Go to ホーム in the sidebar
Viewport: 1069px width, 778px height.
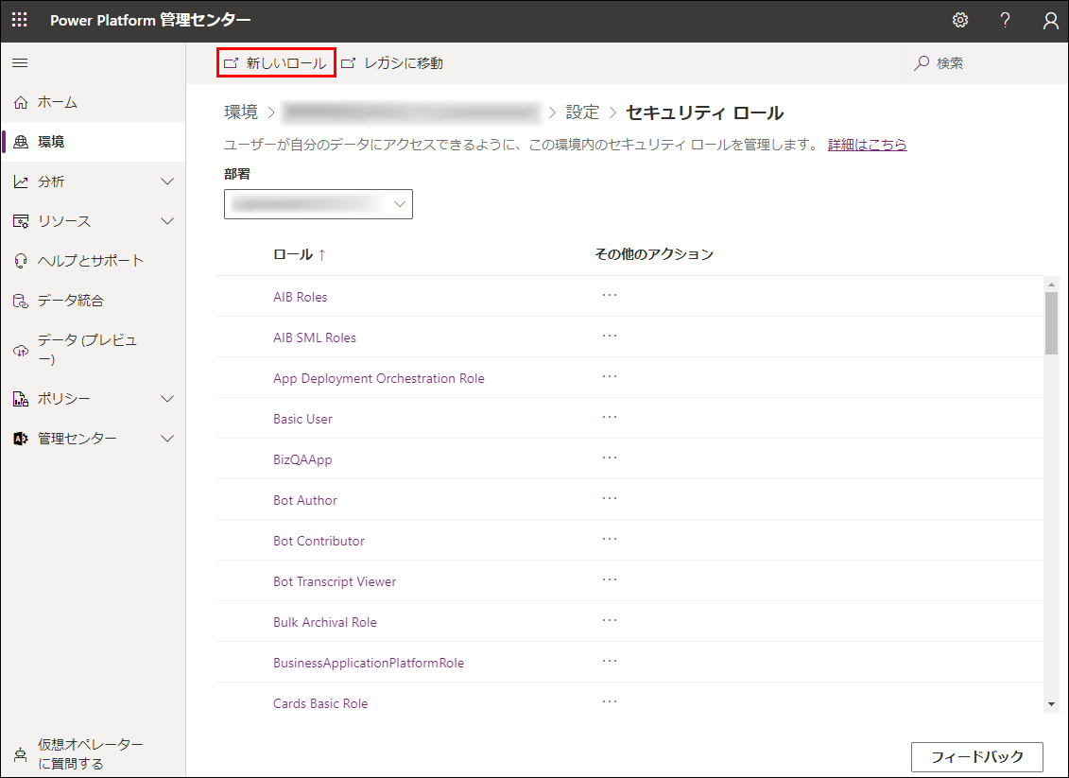[94, 102]
